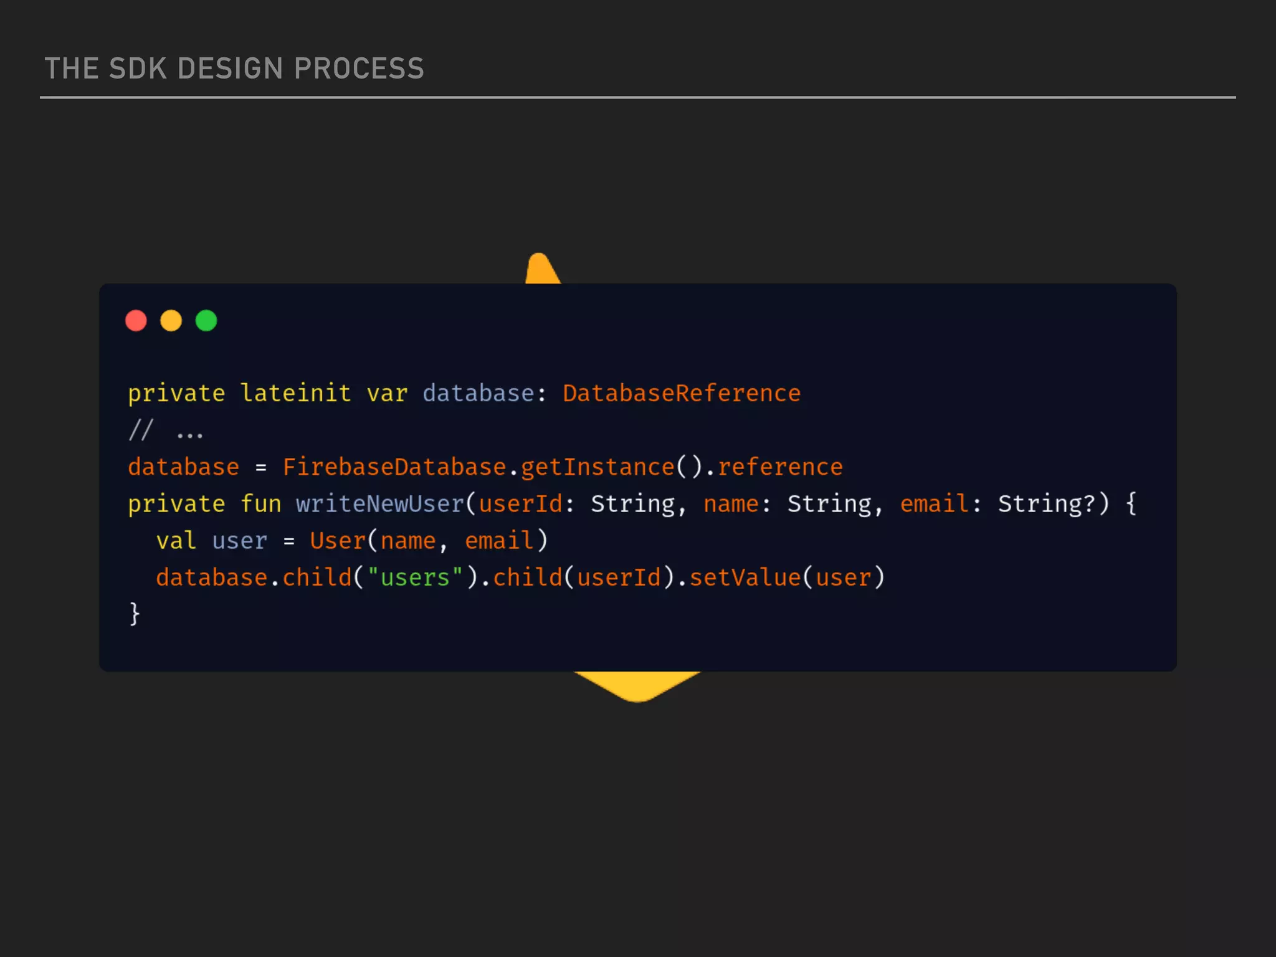Click the 'setValue' method call
Viewport: 1276px width, 957px height.
745,577
